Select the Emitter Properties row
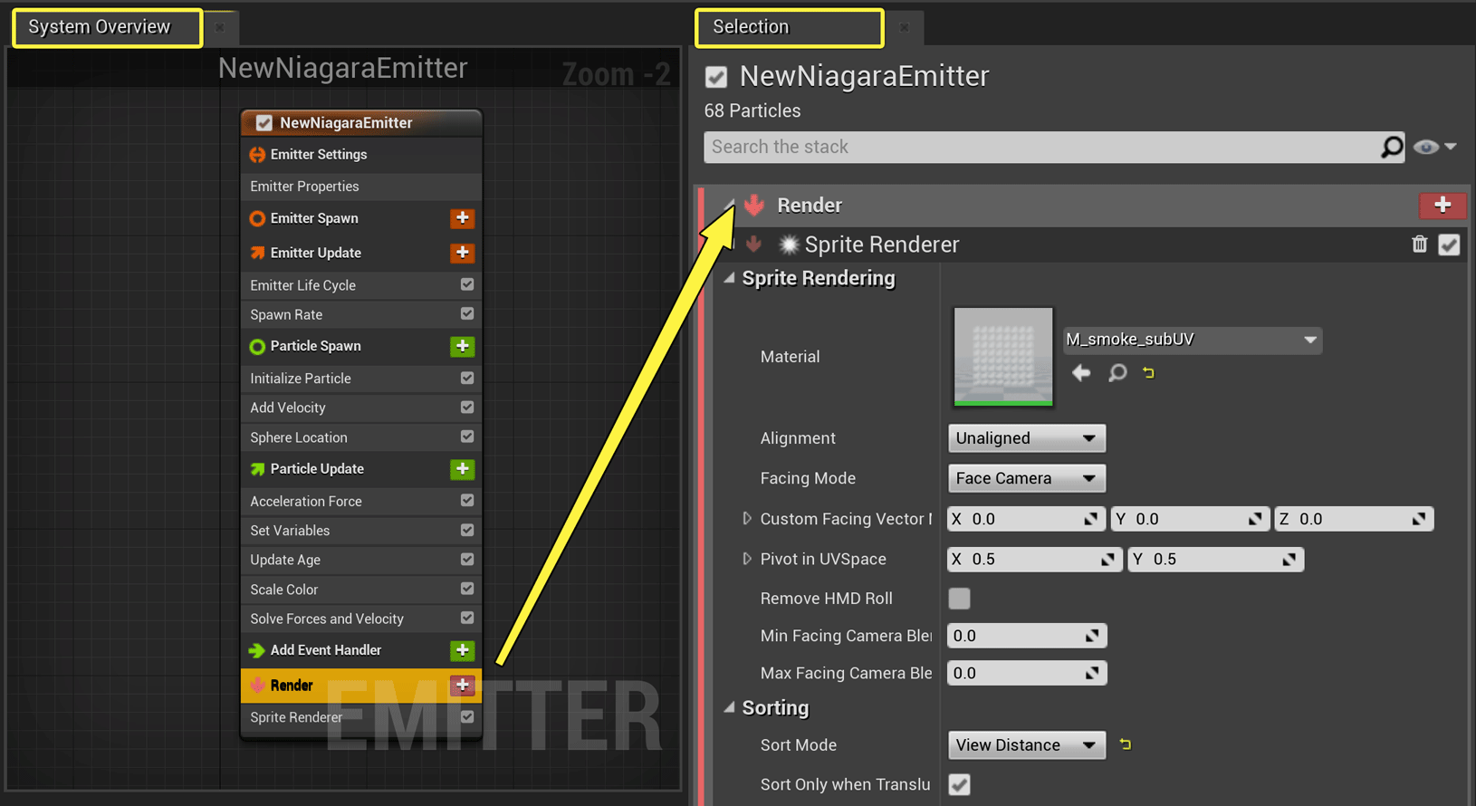Viewport: 1476px width, 806px height. click(x=361, y=187)
